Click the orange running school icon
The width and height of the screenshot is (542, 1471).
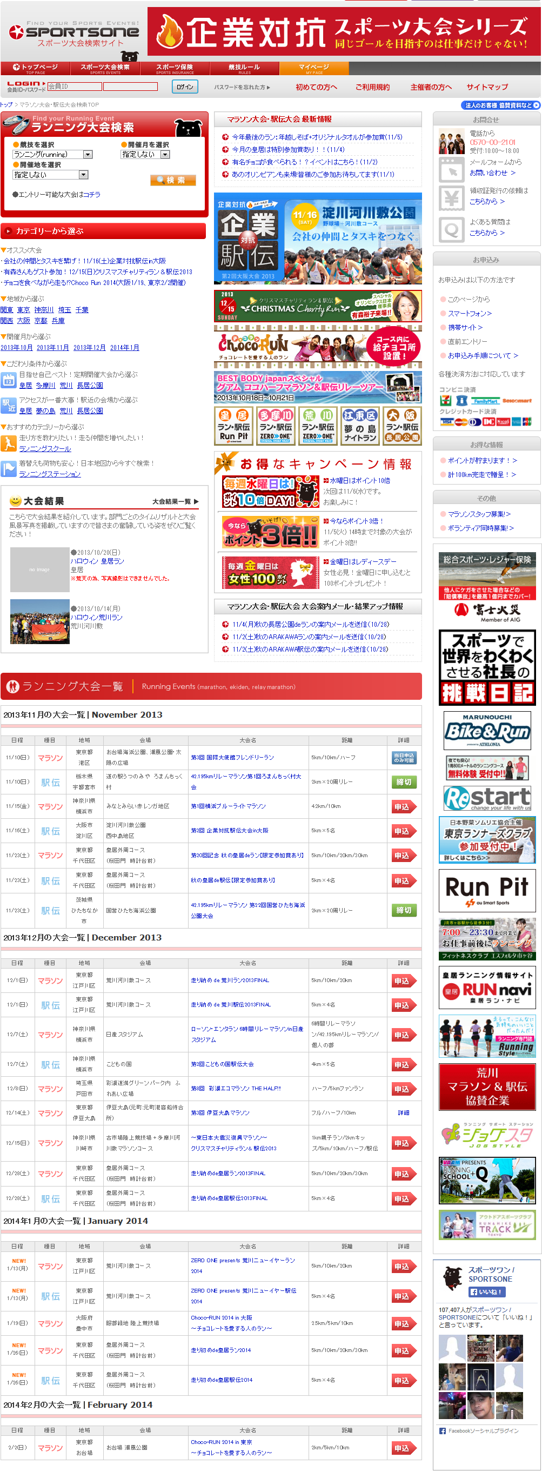[x=9, y=443]
